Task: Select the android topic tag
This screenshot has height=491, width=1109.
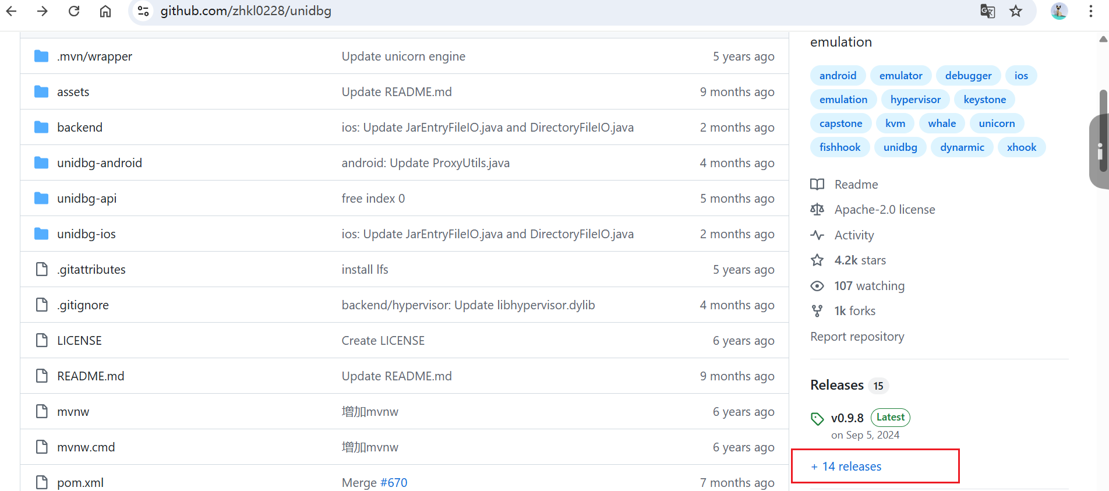Action: pos(838,76)
